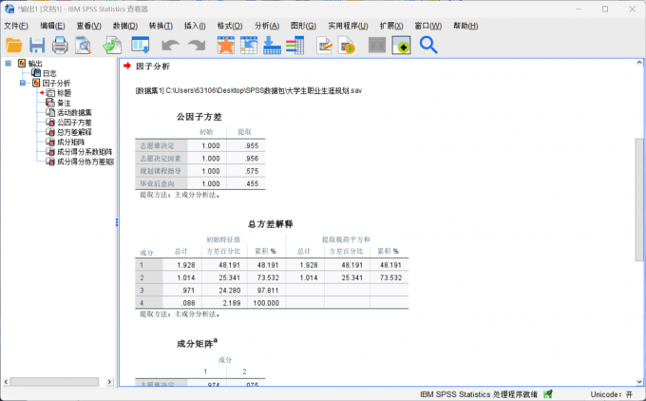Click the cell value .955

point(252,146)
